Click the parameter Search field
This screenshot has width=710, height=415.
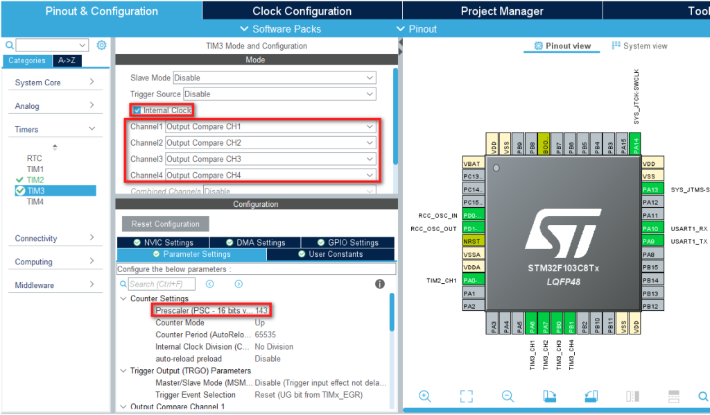pos(162,284)
